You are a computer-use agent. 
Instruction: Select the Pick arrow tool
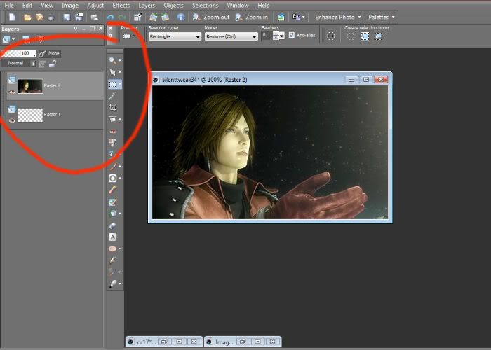coord(112,72)
